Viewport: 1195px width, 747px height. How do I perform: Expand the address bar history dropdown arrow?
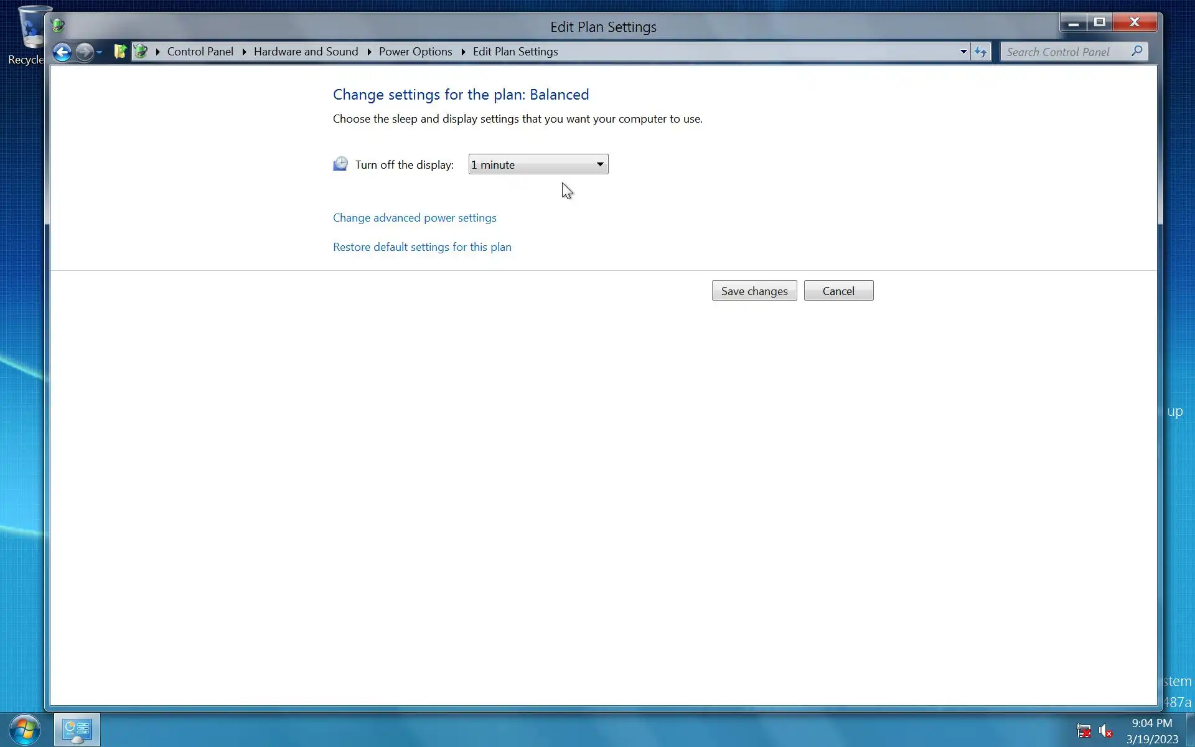(963, 52)
